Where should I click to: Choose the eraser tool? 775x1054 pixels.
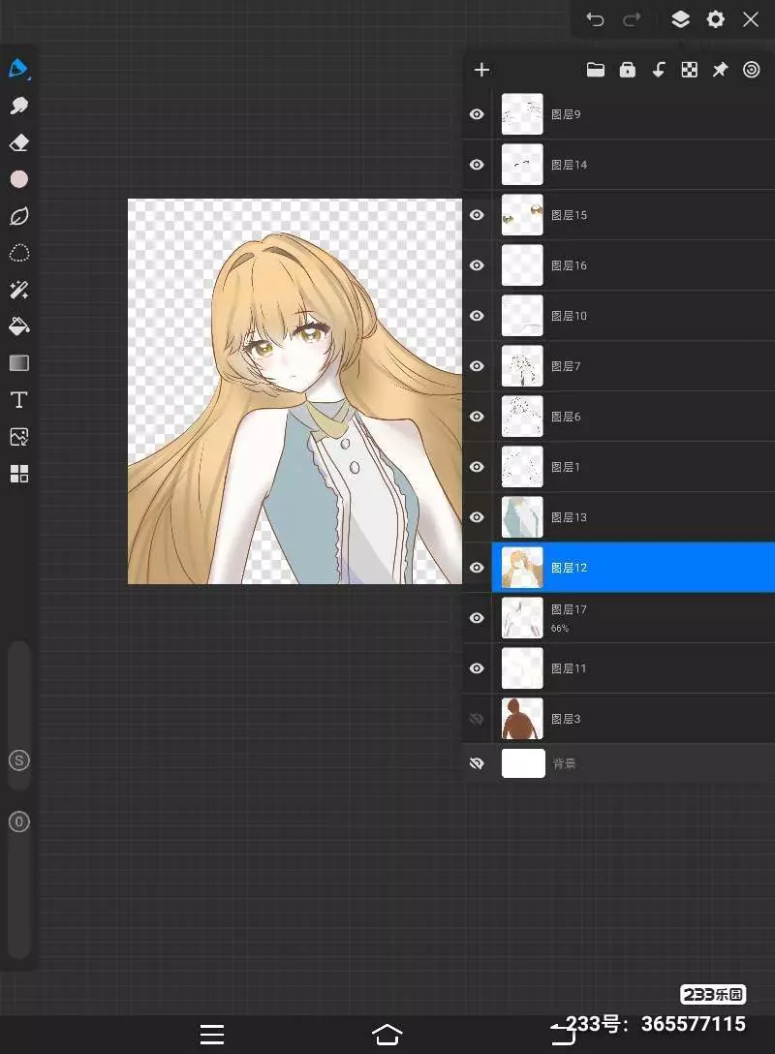(18, 142)
